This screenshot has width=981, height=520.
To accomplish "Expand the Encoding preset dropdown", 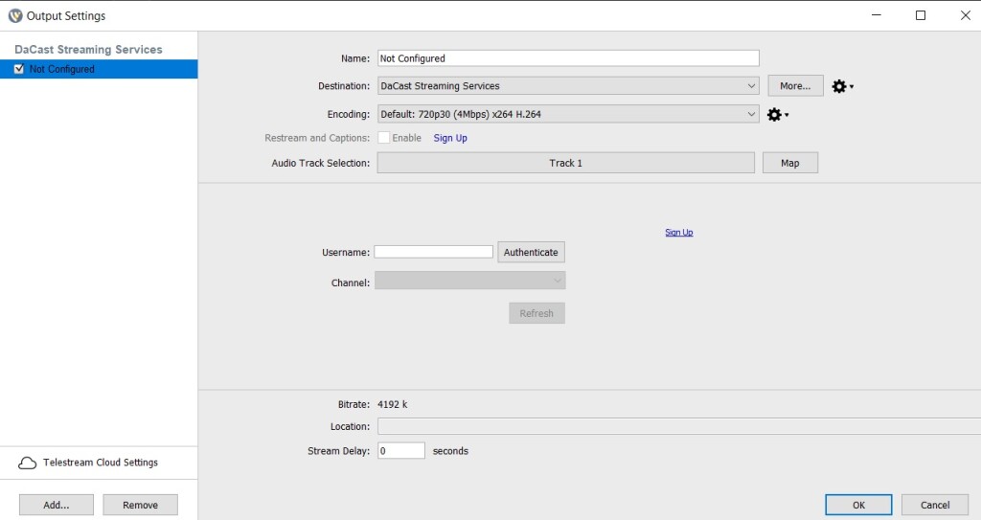I will (568, 115).
